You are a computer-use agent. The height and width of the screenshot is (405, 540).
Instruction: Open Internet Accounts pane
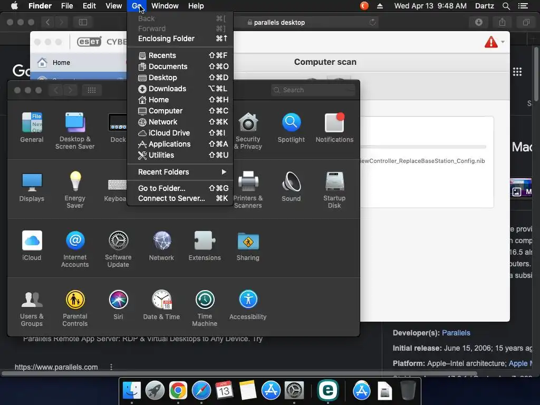[75, 249]
